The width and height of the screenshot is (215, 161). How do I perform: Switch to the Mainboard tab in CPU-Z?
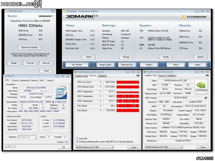[x=25, y=80]
